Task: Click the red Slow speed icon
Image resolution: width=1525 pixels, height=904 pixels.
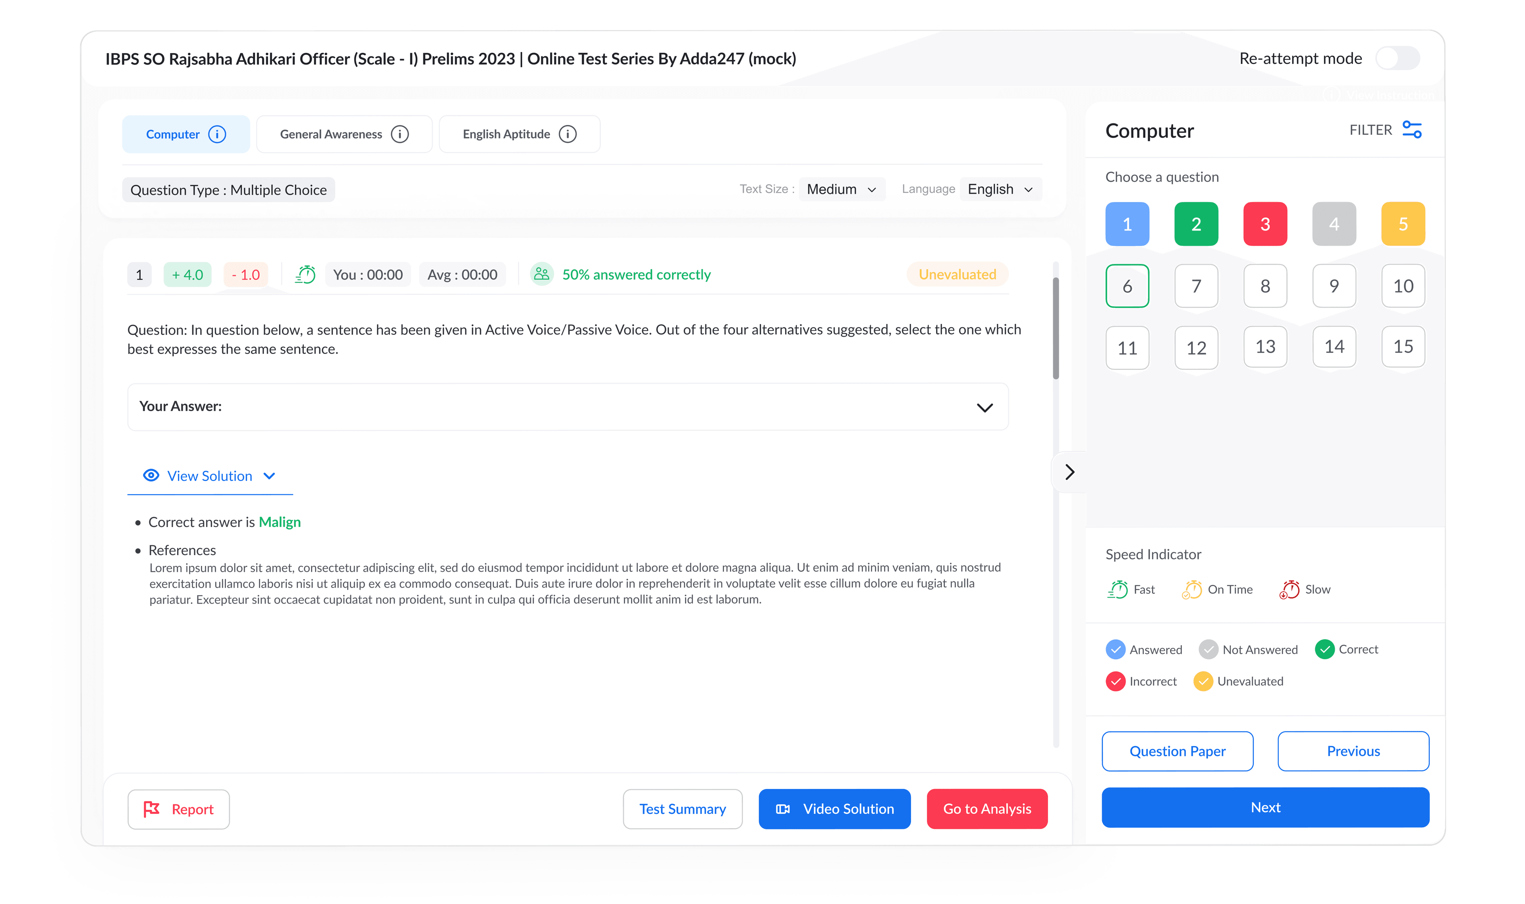Action: pos(1289,590)
